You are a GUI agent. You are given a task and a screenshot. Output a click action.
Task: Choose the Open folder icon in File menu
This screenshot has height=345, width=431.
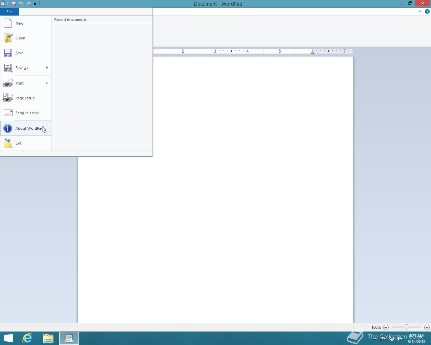coord(8,38)
